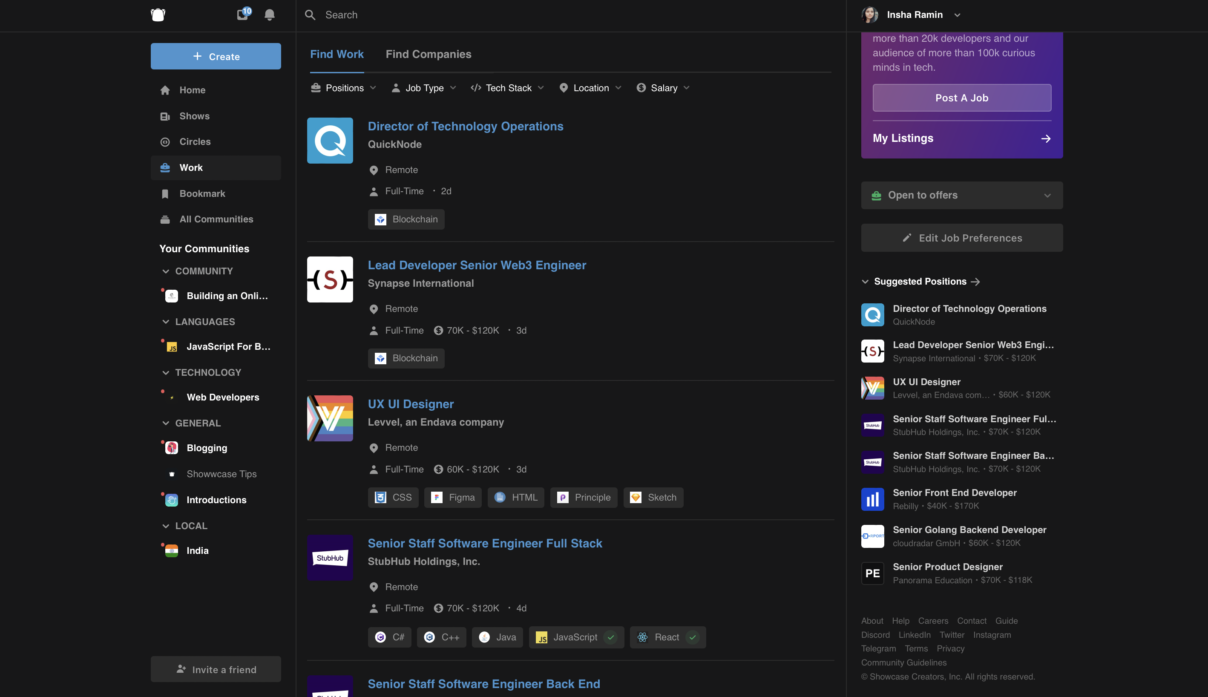The width and height of the screenshot is (1208, 697).
Task: Open the Open to offers dropdown
Action: coord(961,195)
